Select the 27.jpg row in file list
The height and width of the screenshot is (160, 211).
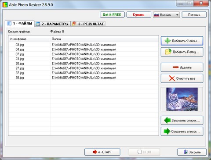84,68
